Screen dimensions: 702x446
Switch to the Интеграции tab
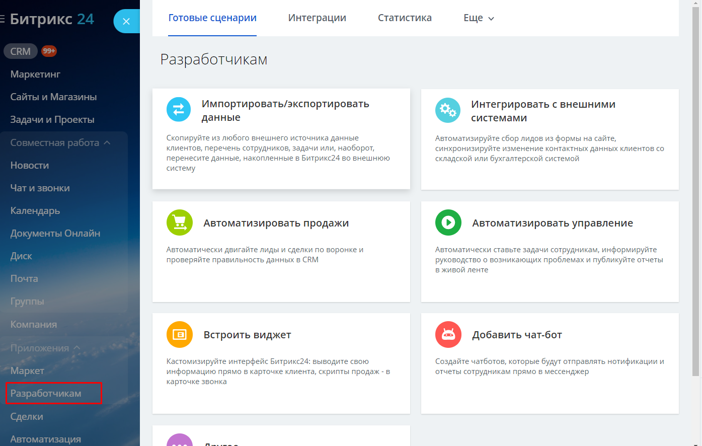pyautogui.click(x=317, y=18)
